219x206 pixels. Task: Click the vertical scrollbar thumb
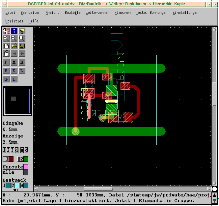[214, 94]
